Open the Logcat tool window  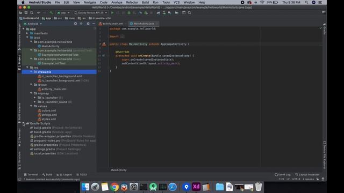pyautogui.click(x=64, y=175)
